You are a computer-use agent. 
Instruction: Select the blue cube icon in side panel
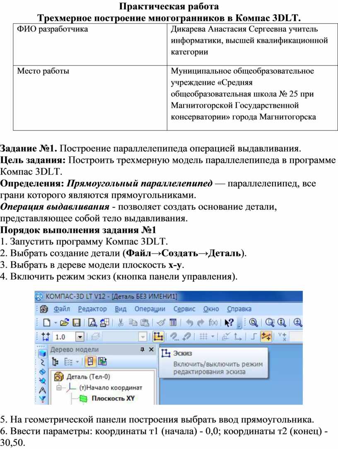click(42, 353)
